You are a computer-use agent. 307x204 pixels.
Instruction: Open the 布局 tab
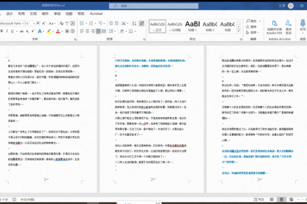[21, 14]
